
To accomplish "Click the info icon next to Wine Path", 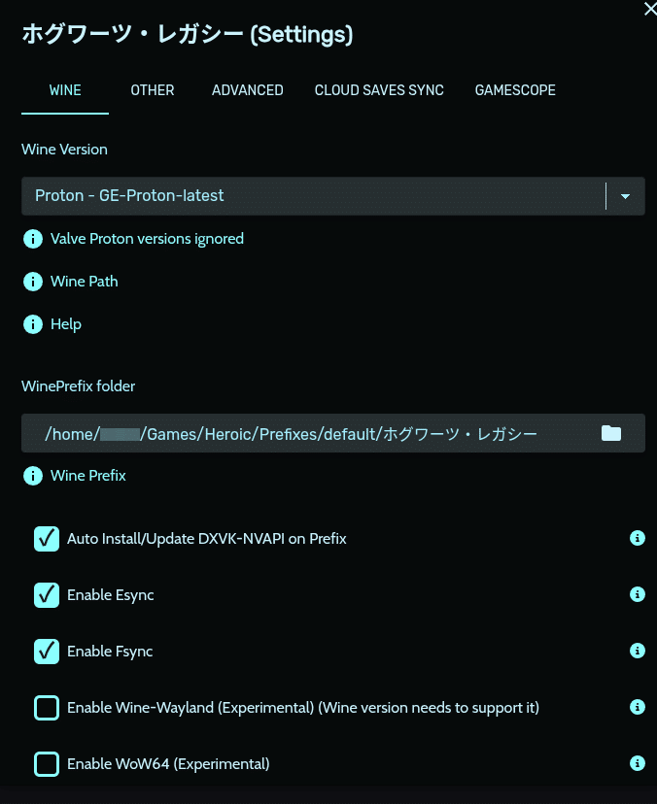I will click(x=32, y=281).
